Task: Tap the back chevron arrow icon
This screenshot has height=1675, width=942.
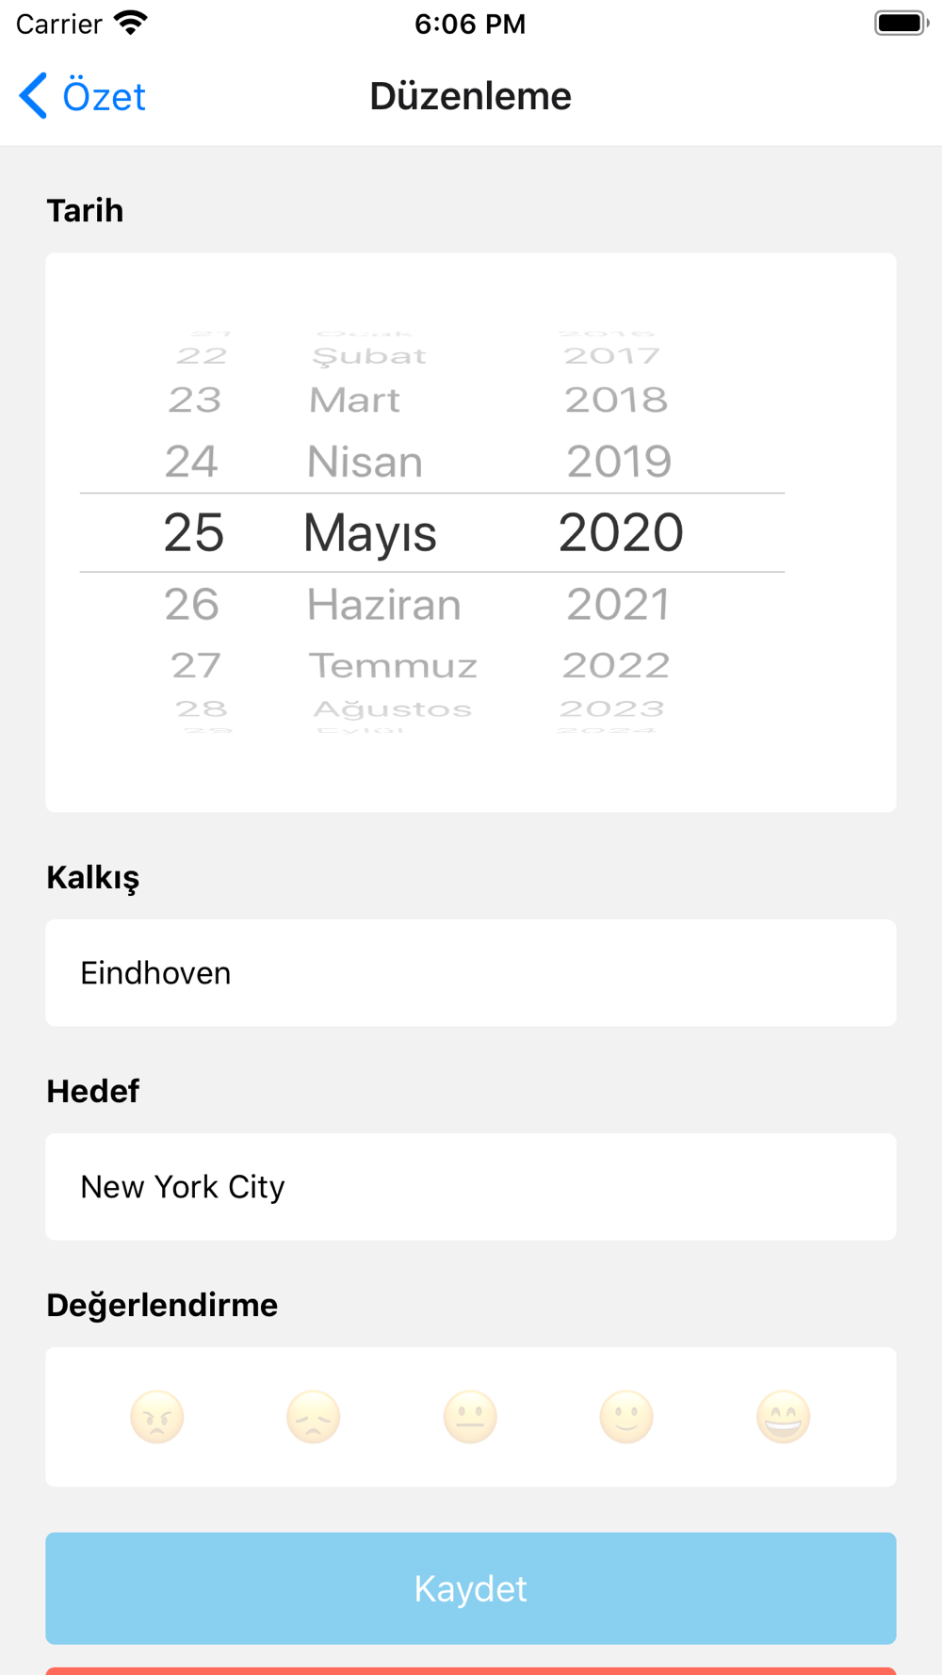Action: 34,96
